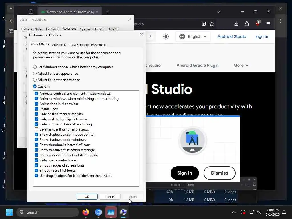Close the System Properties window
Viewport: 292px width, 219px height.
(x=130, y=19)
